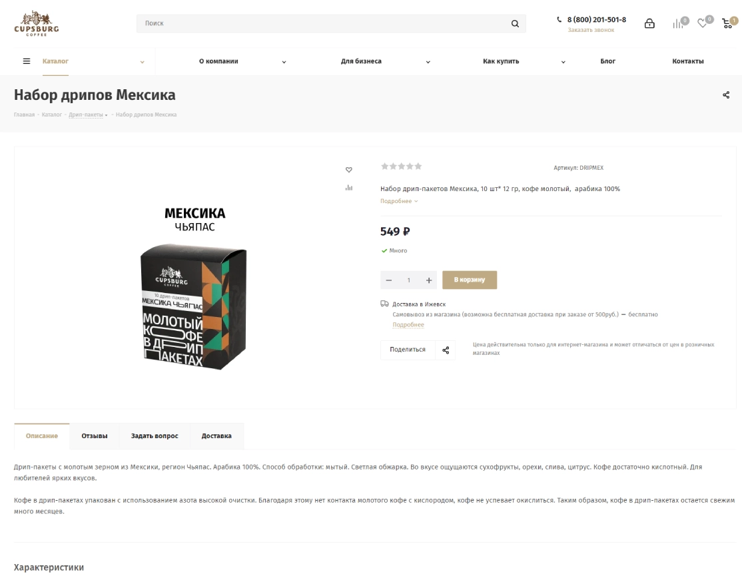Screen dimensions: 742x586
Task: Add product with В корзину button
Action: [470, 280]
